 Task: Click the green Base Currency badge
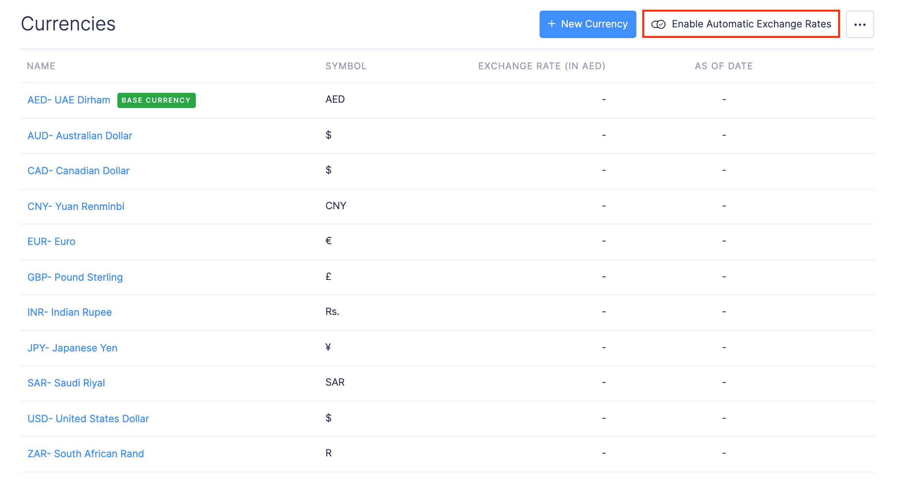click(x=156, y=100)
